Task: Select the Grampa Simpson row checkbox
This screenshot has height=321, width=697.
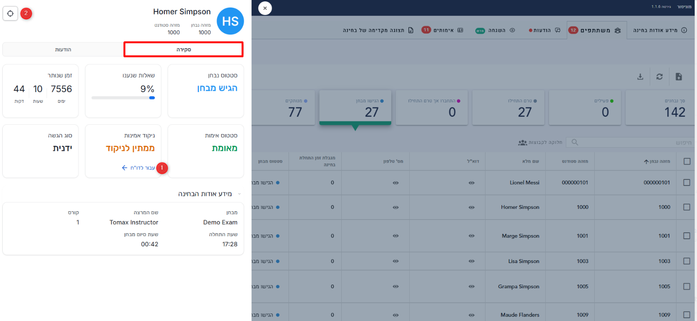Action: point(687,286)
